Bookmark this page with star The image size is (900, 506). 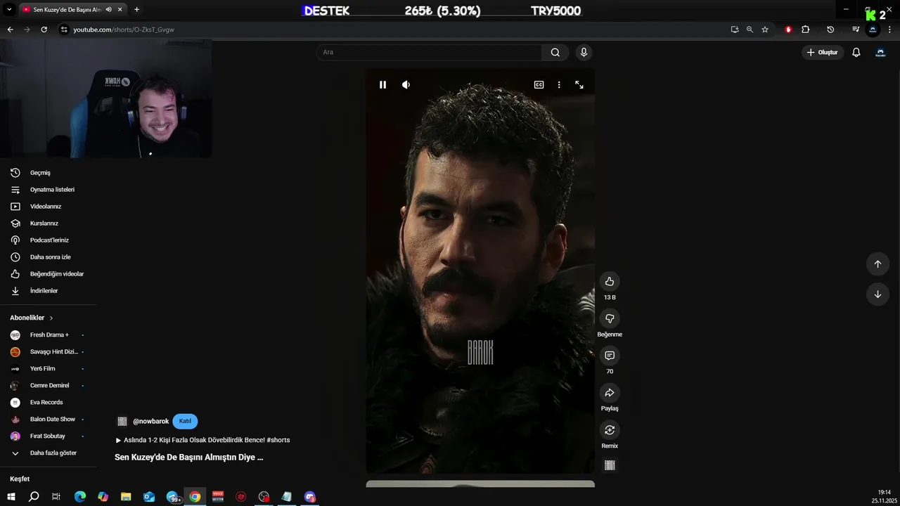pos(765,30)
